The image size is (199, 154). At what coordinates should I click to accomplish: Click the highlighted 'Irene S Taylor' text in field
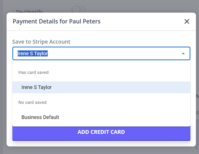pos(33,53)
